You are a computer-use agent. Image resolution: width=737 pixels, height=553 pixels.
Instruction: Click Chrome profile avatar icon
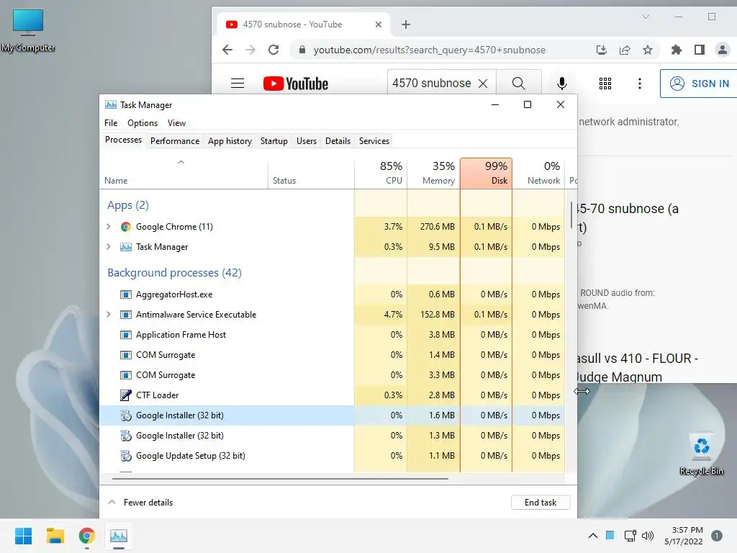pyautogui.click(x=723, y=50)
